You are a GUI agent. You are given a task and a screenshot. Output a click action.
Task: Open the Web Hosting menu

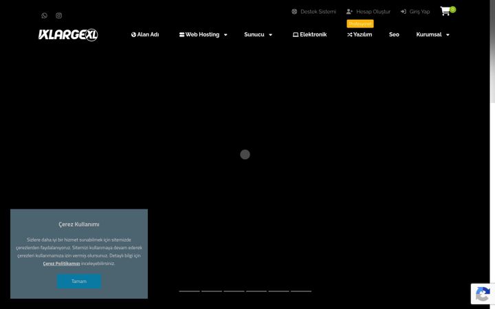[202, 35]
